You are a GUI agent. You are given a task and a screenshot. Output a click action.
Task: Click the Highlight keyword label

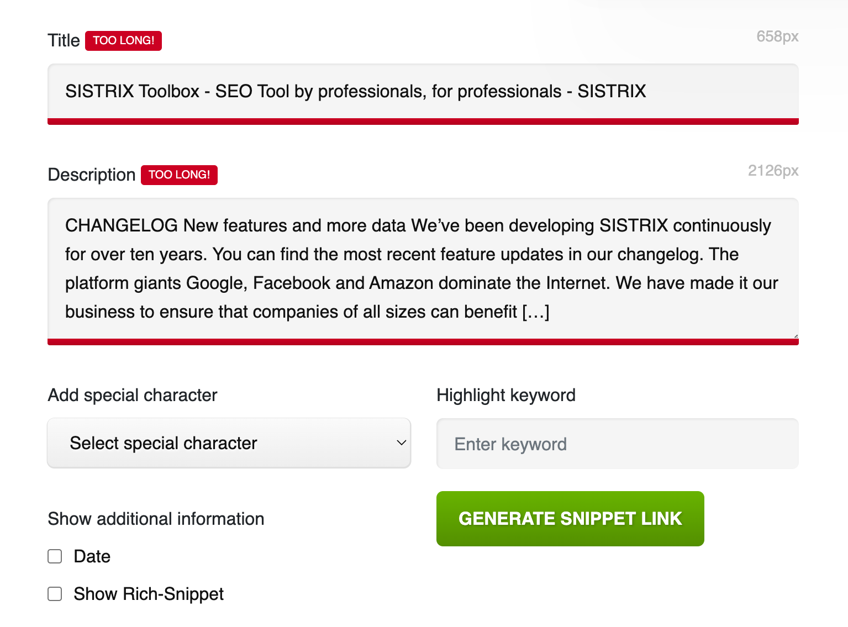[506, 396]
